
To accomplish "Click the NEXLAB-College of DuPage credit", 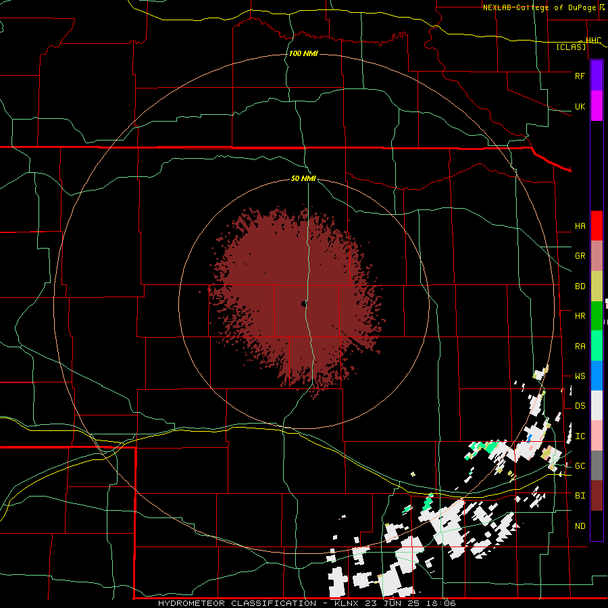I will [540, 7].
